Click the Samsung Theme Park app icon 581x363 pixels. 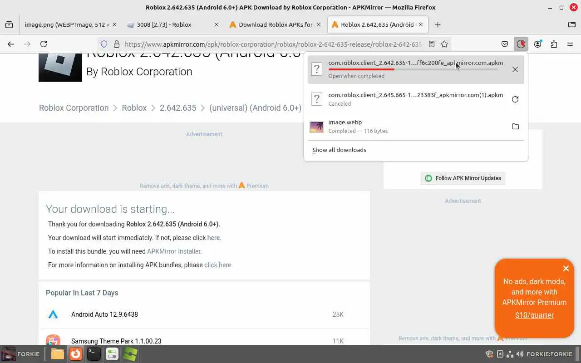[x=53, y=340]
